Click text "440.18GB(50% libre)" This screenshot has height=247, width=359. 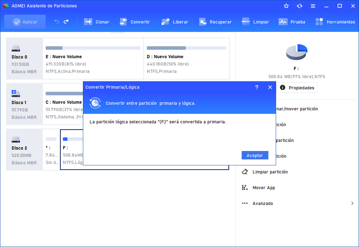(x=168, y=64)
